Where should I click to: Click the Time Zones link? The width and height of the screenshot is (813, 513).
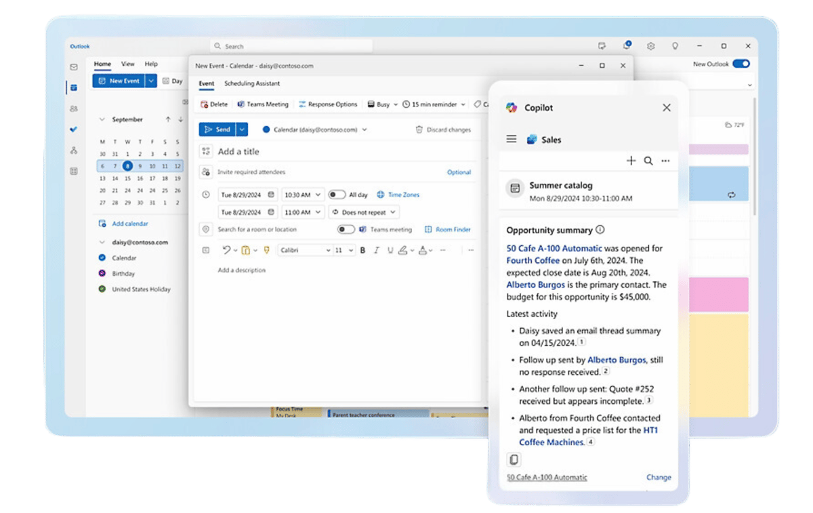click(398, 194)
